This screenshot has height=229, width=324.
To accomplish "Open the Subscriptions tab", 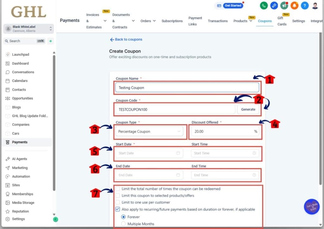I will point(172,21).
